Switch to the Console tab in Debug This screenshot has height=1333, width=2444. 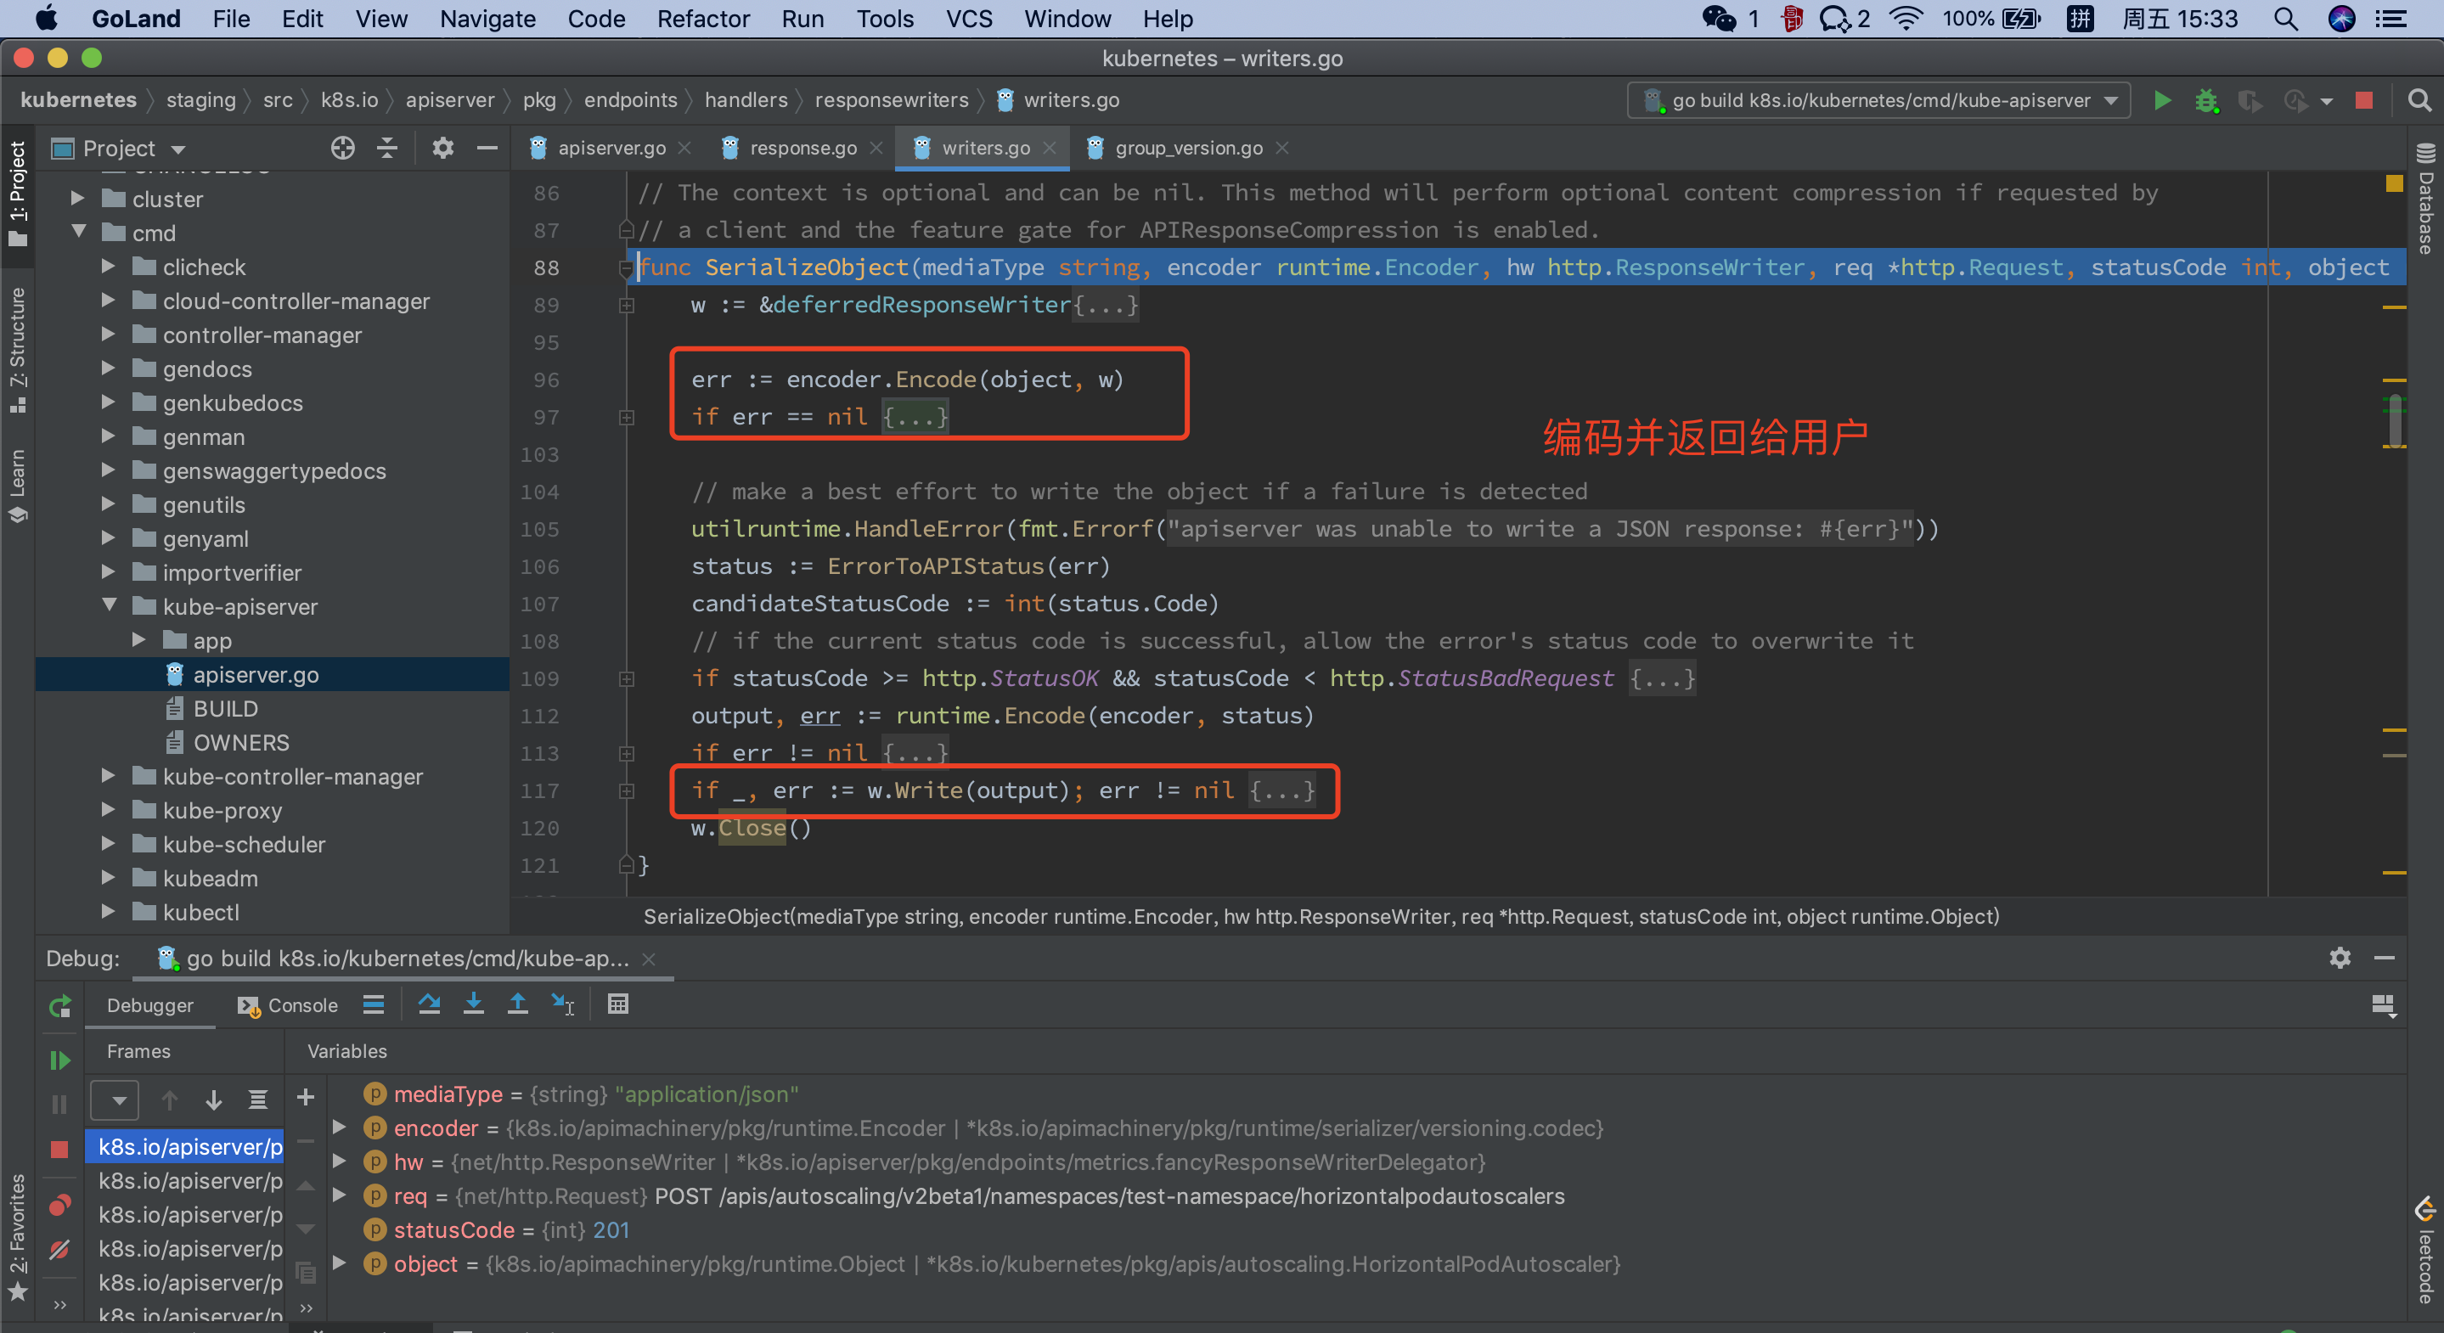pos(289,1005)
